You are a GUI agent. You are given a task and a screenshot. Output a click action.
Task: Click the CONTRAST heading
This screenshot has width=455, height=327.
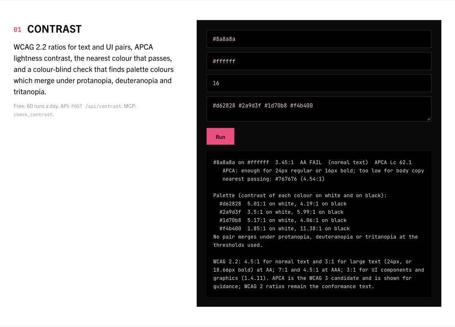pyautogui.click(x=54, y=29)
